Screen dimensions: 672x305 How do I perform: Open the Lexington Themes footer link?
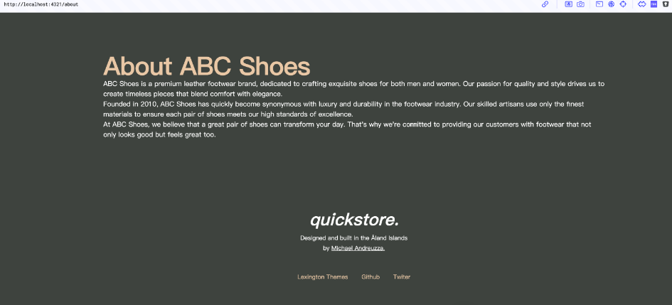click(x=322, y=277)
